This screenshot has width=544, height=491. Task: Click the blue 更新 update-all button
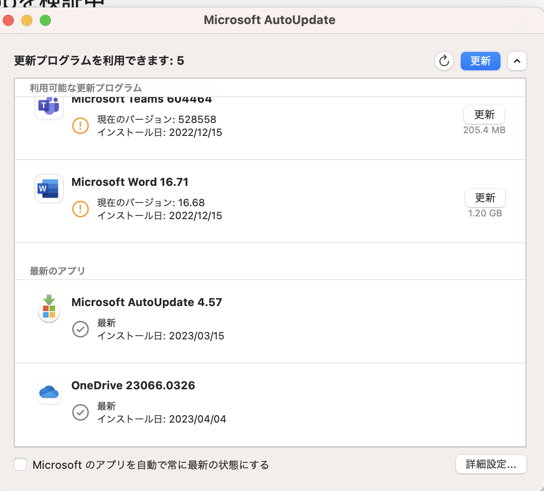point(481,61)
